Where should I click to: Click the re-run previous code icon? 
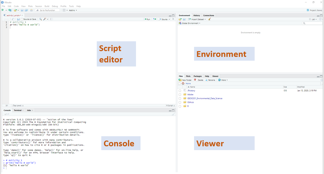(x=155, y=19)
